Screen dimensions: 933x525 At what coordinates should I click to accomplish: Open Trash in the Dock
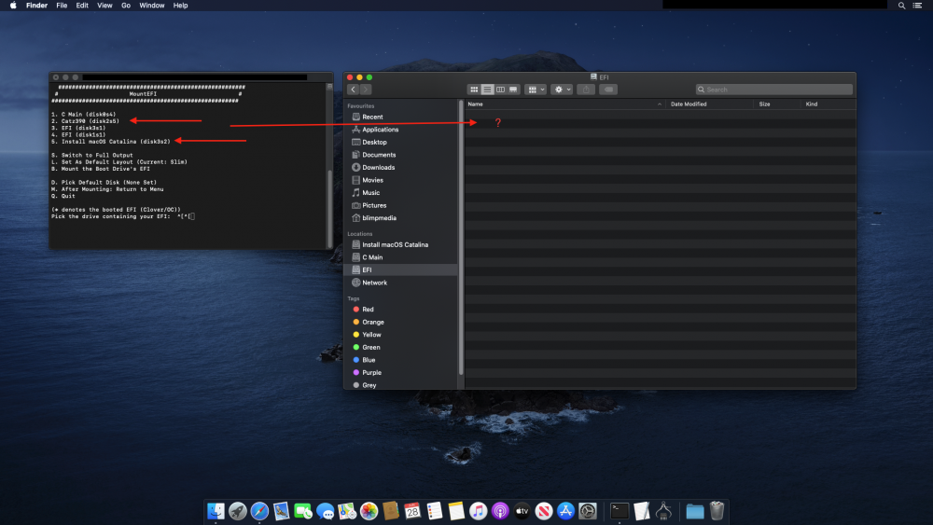(717, 511)
